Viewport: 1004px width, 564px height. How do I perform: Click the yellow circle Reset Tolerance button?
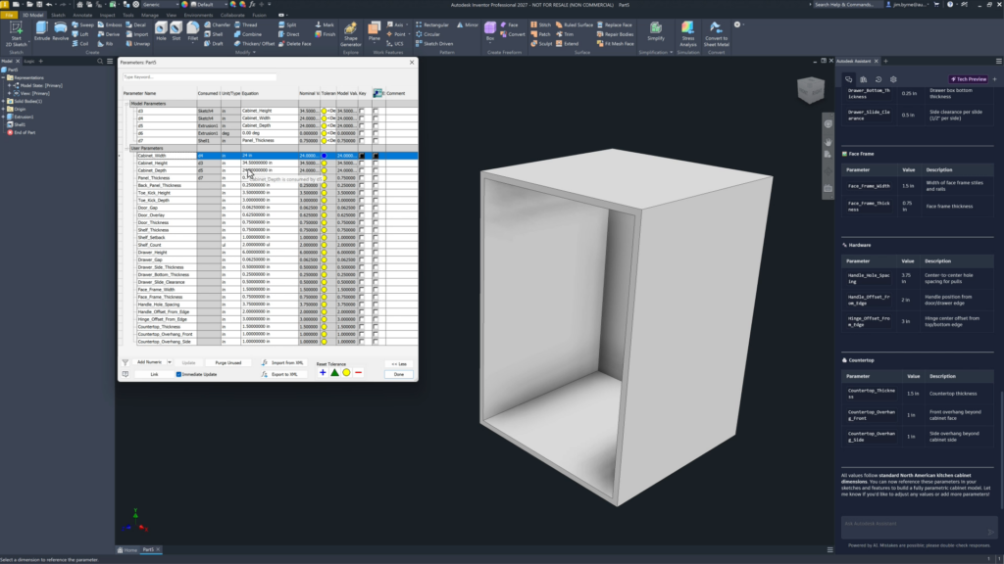[x=346, y=373]
